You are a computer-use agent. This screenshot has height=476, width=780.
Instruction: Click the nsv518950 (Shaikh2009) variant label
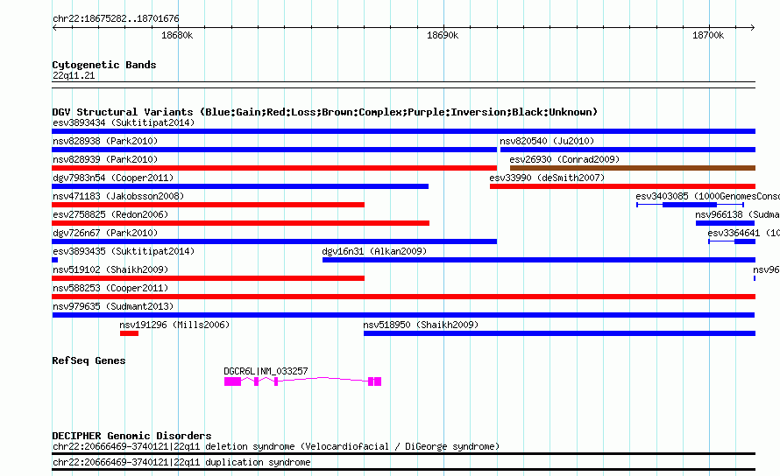pos(421,325)
